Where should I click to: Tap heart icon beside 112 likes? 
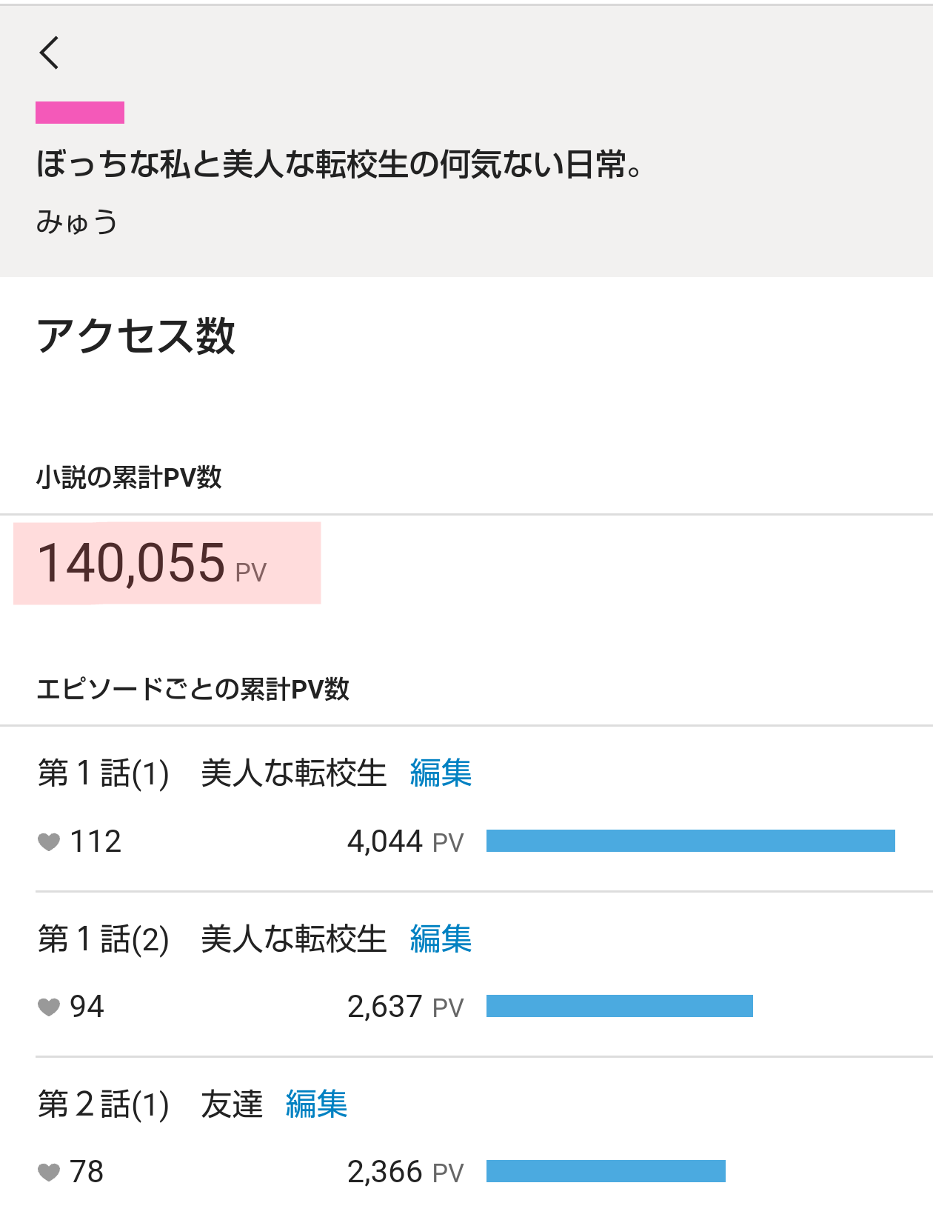49,842
